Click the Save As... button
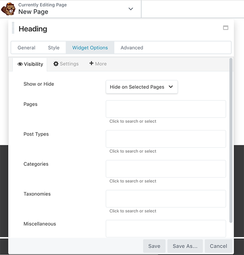 click(185, 246)
